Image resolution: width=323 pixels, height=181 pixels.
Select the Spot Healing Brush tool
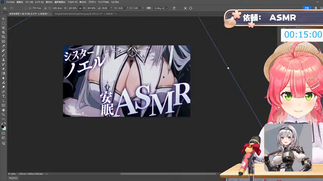(3, 51)
